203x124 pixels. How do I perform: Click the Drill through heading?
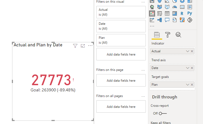coord(164,97)
